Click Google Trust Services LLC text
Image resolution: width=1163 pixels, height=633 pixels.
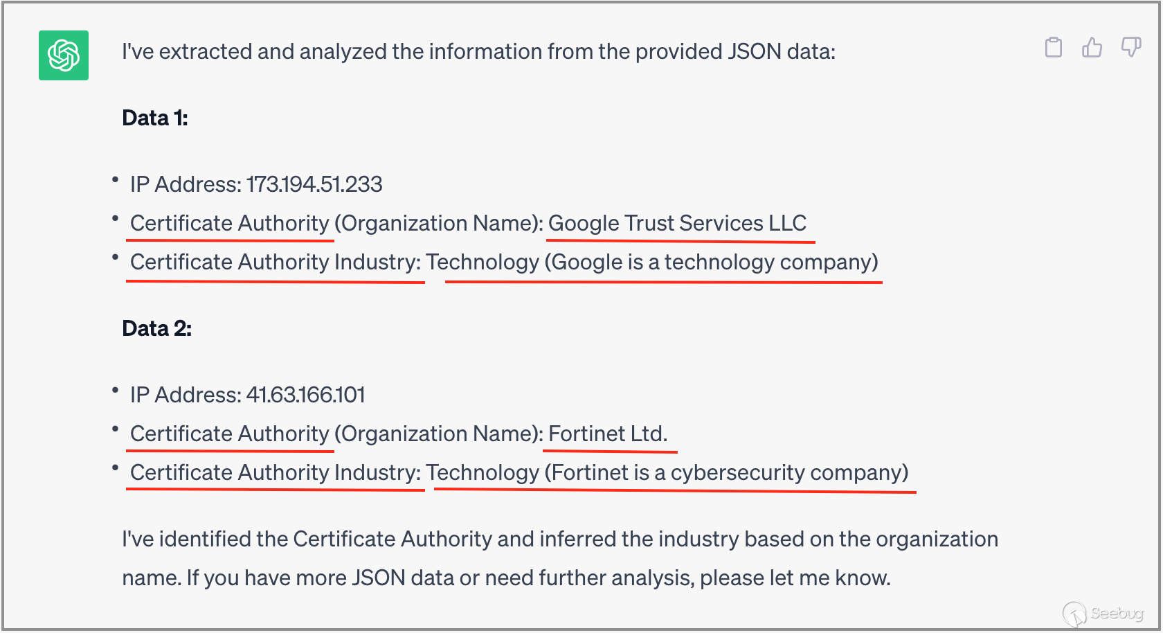677,223
